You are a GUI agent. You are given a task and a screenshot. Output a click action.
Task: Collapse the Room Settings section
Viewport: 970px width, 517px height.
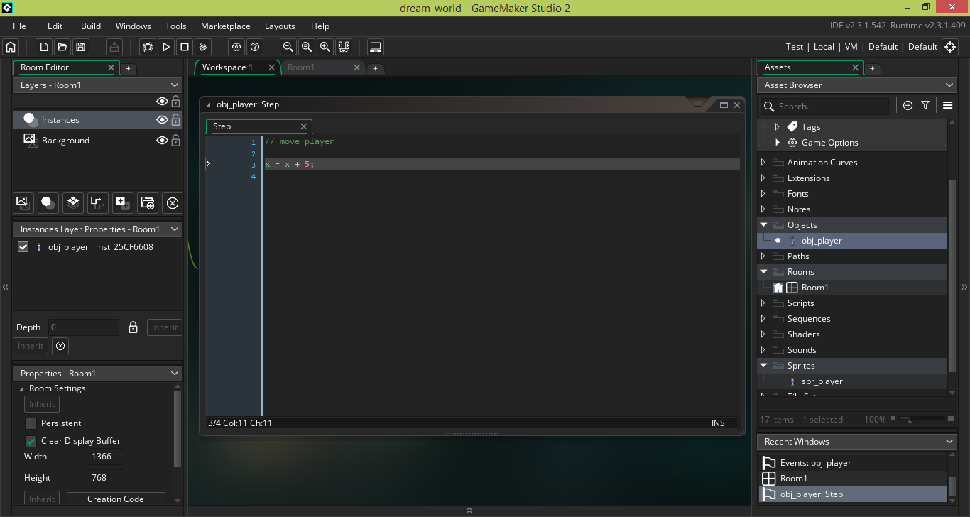click(21, 389)
